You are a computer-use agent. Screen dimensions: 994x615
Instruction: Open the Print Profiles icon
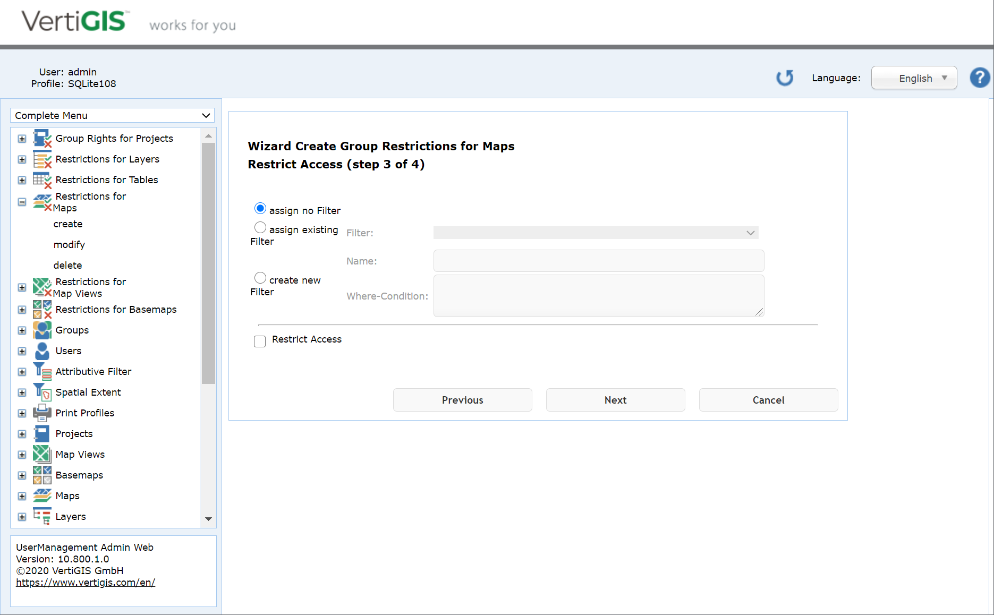41,413
